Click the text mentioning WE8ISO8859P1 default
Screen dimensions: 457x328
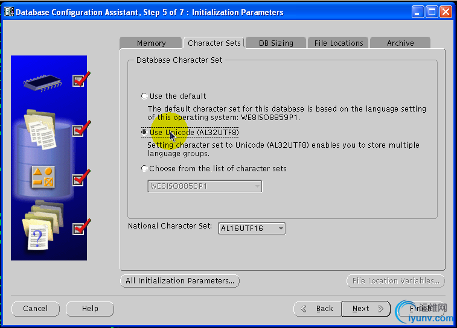coord(287,113)
